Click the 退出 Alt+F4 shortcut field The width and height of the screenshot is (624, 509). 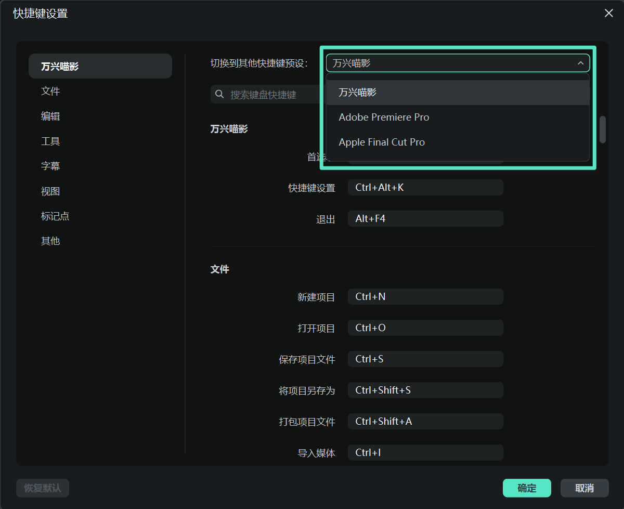click(x=425, y=219)
